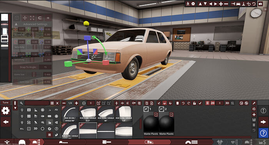Open camera settings gear in top toolbar
269x145 pixels.
(x=193, y=4)
